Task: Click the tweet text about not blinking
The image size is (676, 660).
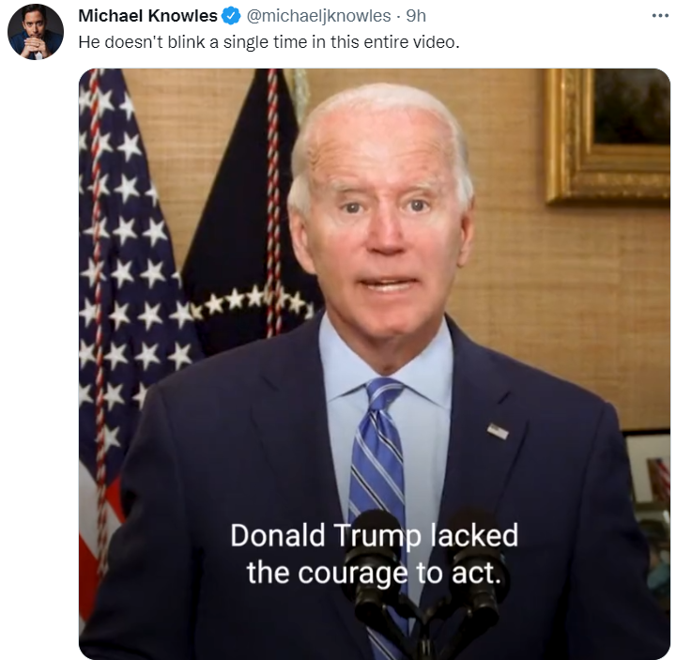Action: pos(269,42)
